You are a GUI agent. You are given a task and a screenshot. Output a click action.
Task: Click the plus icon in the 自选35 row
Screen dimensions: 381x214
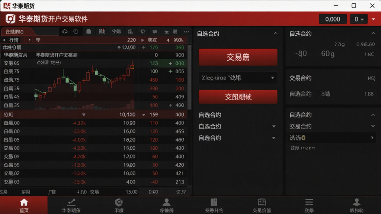click(170, 105)
